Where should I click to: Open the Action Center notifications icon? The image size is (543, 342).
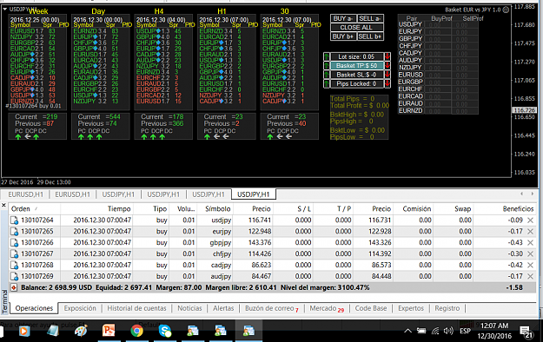(526, 332)
